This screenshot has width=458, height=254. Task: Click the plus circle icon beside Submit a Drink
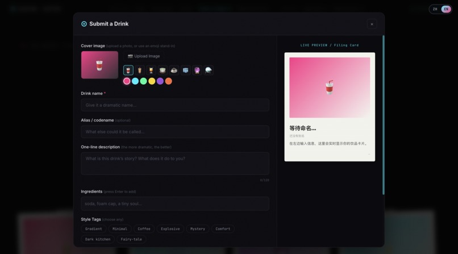pyautogui.click(x=84, y=24)
